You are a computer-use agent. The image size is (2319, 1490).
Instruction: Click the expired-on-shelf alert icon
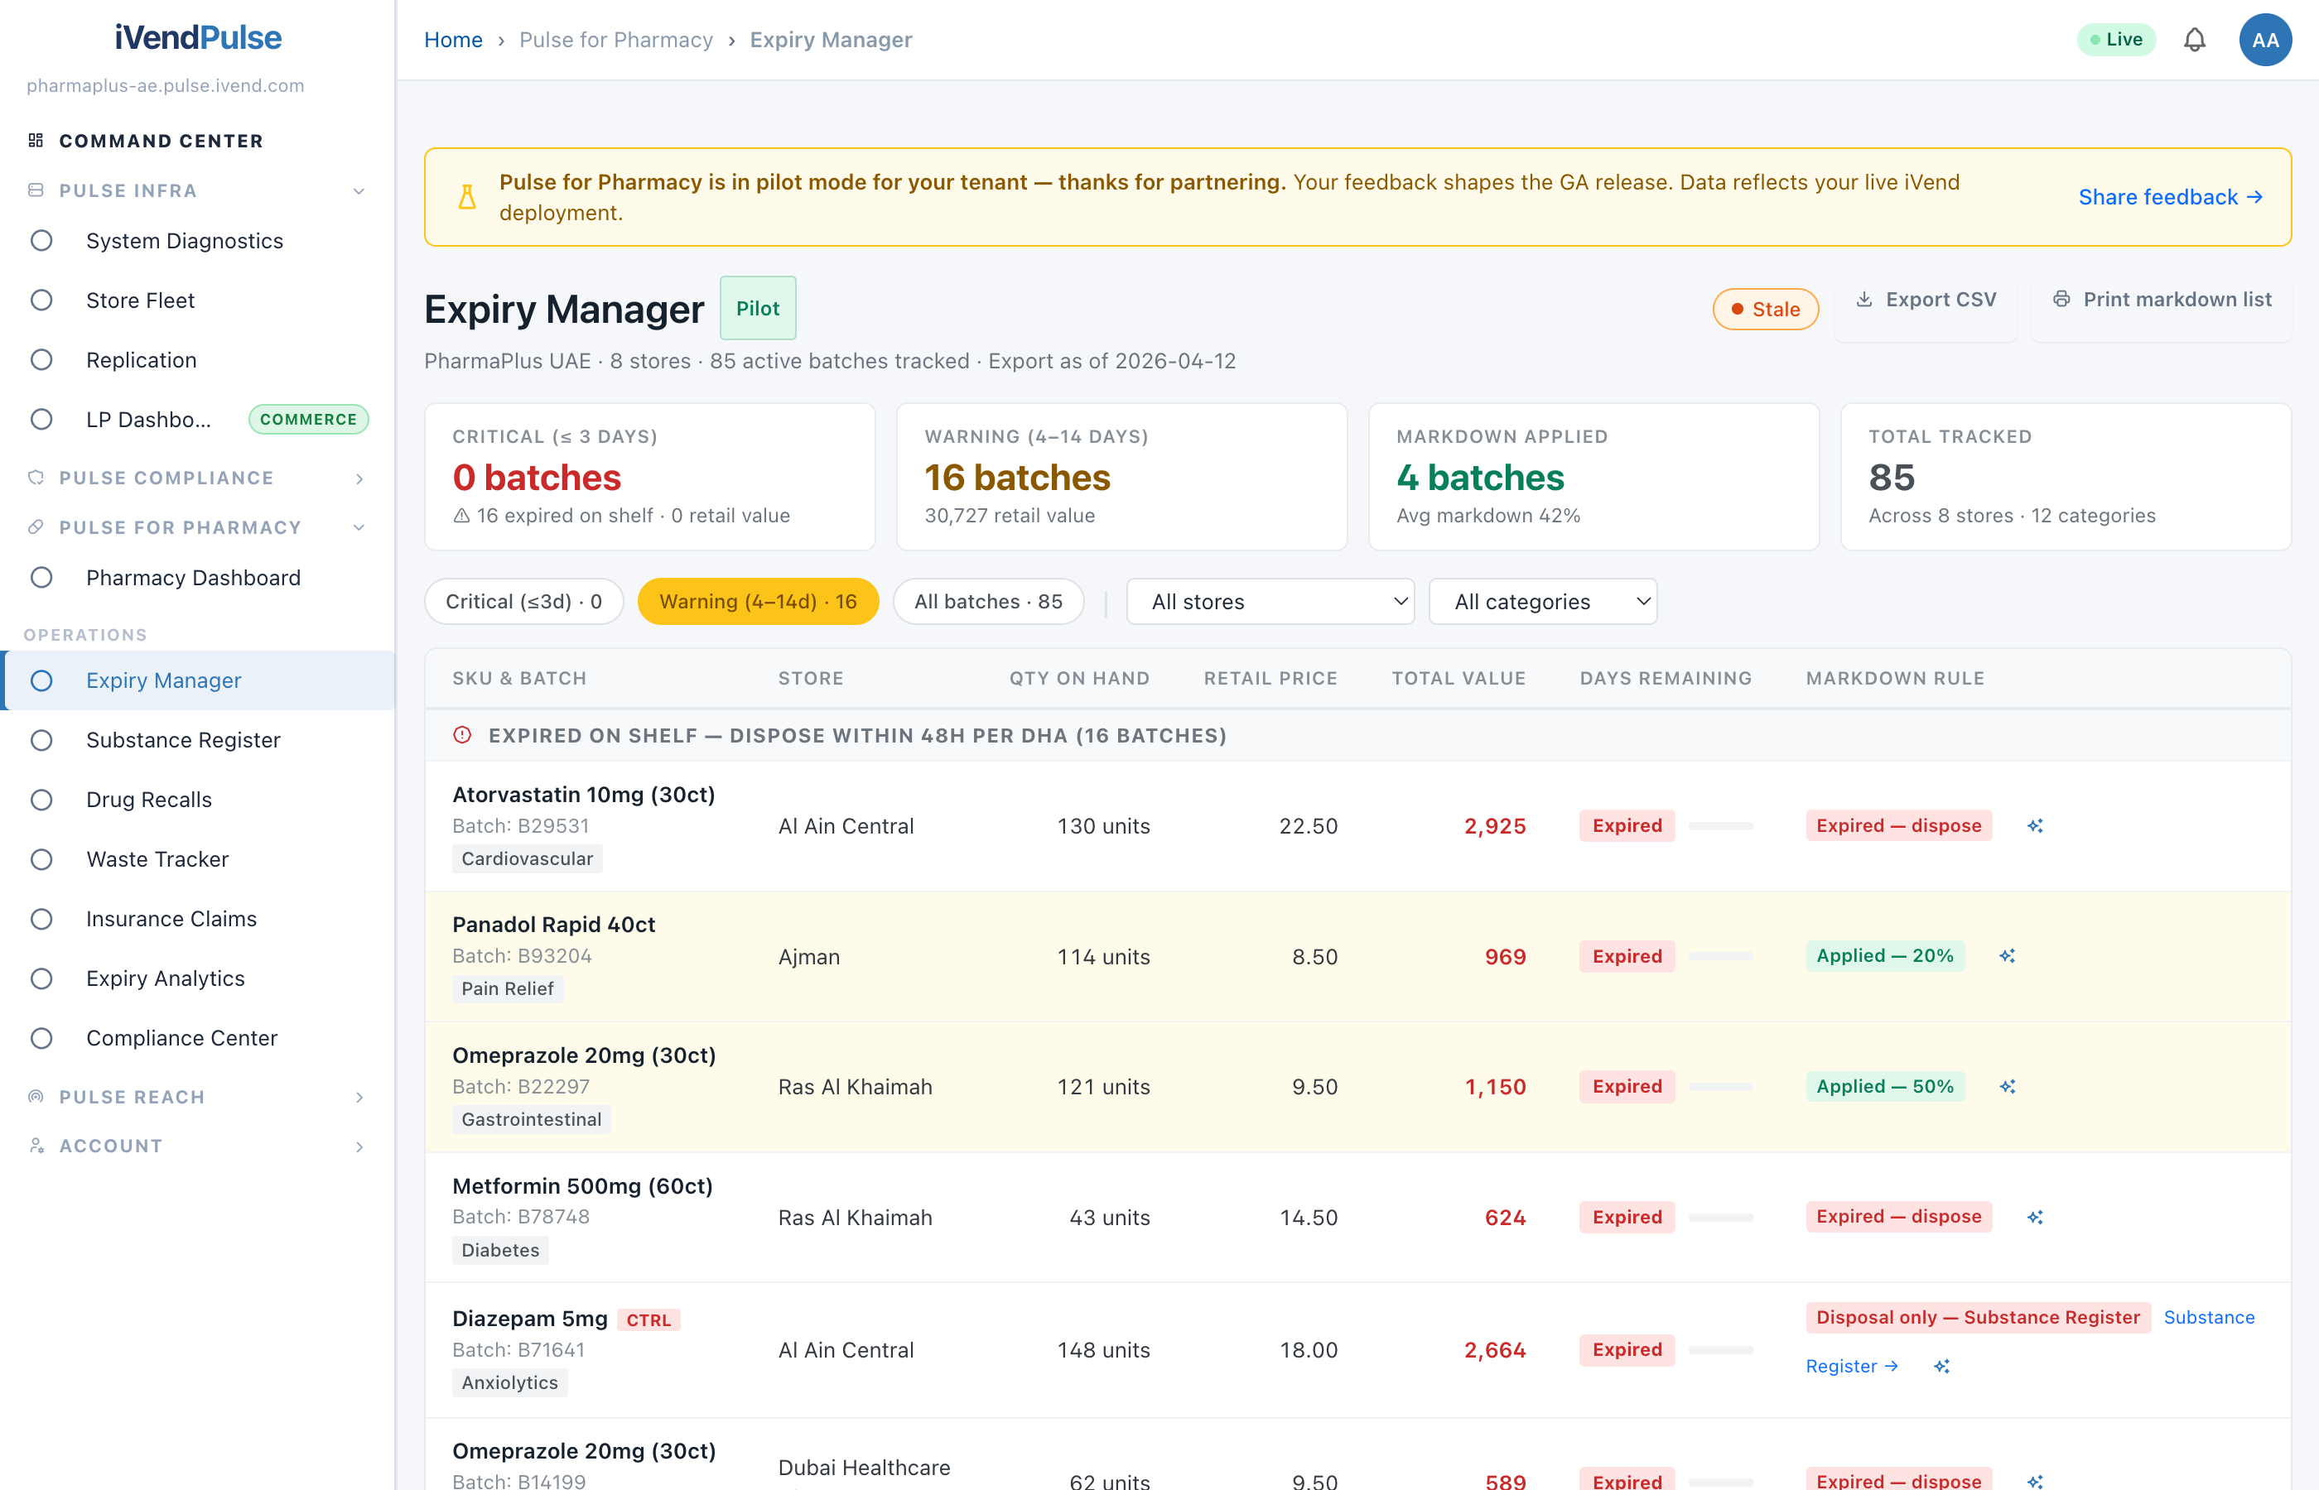(x=463, y=735)
